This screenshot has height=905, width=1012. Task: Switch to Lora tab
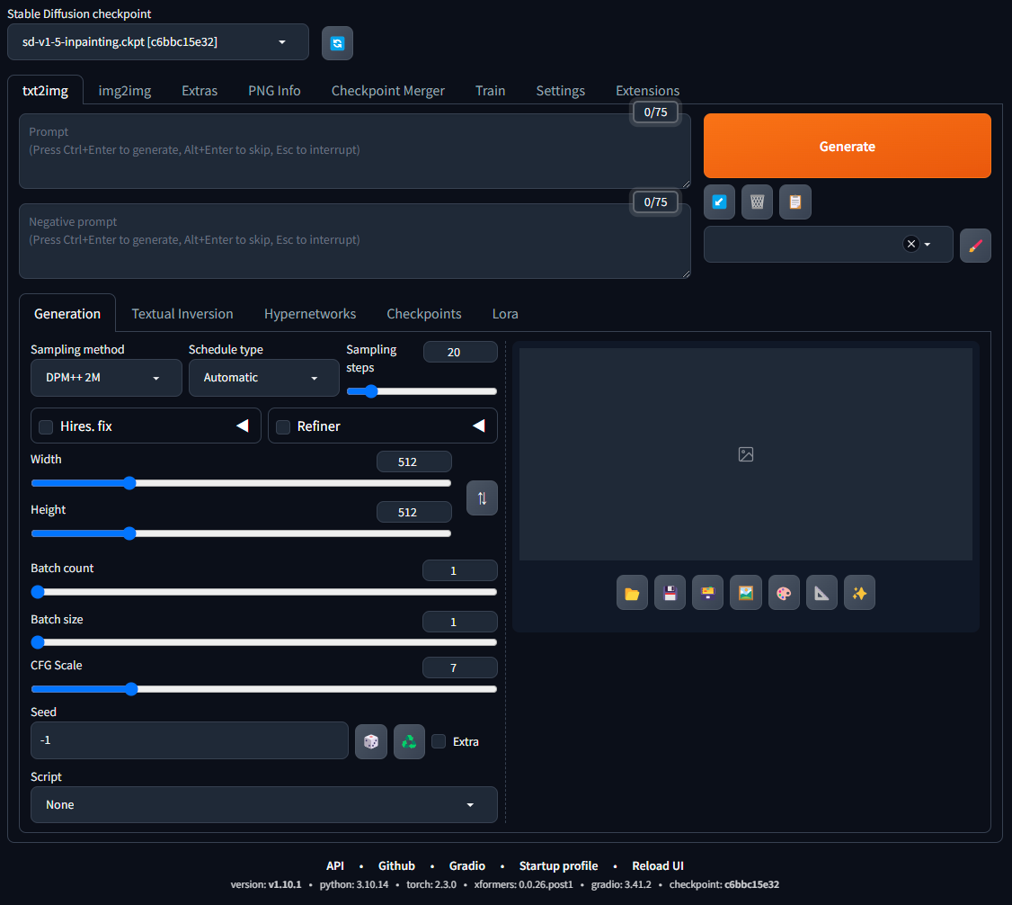coord(505,314)
